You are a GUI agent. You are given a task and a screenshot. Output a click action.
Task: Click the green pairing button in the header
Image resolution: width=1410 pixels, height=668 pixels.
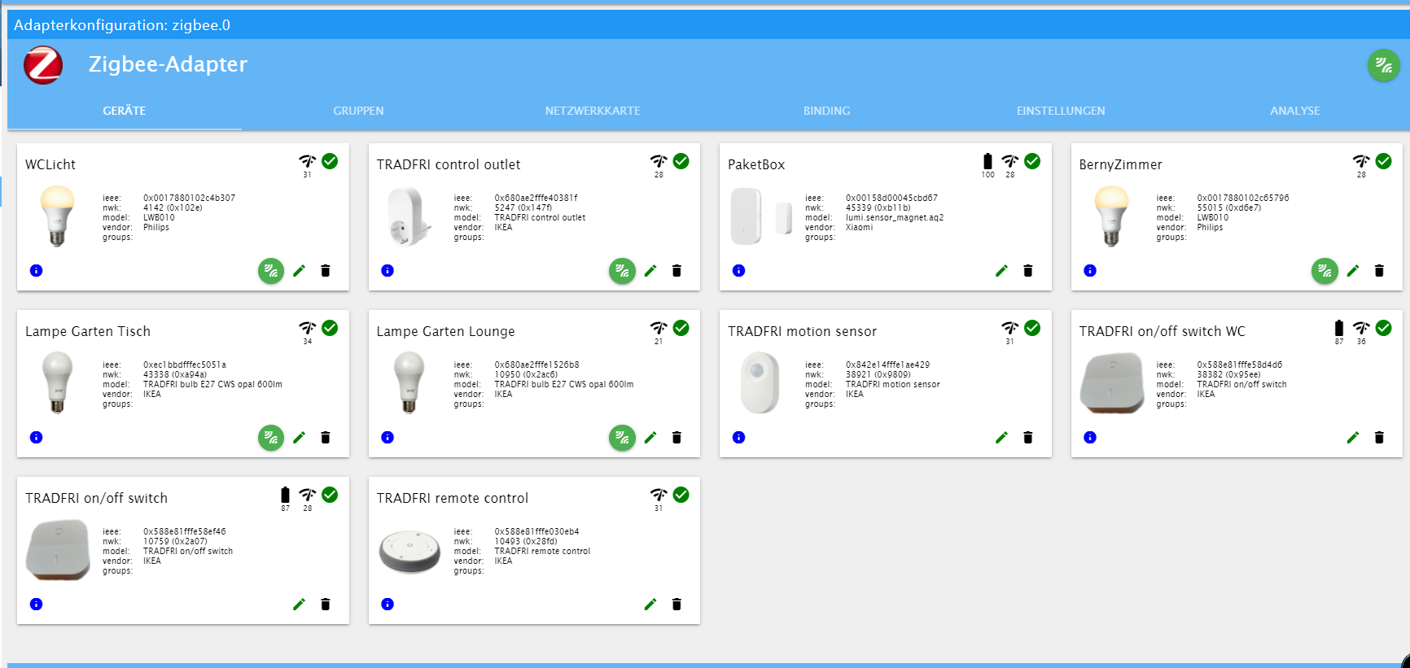coord(1383,65)
